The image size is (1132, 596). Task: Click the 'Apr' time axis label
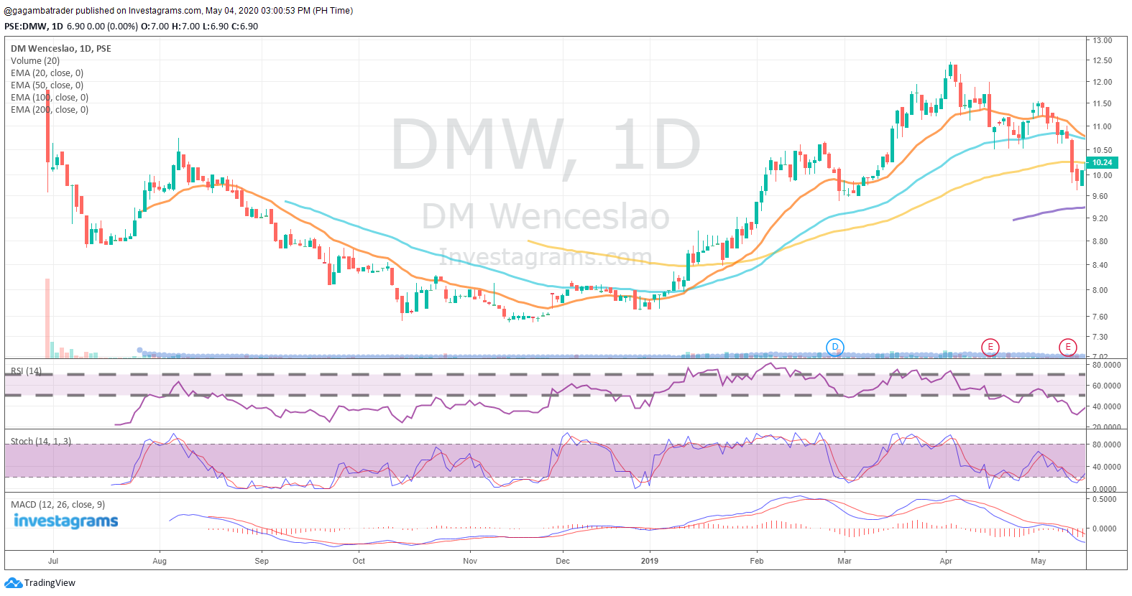click(946, 561)
